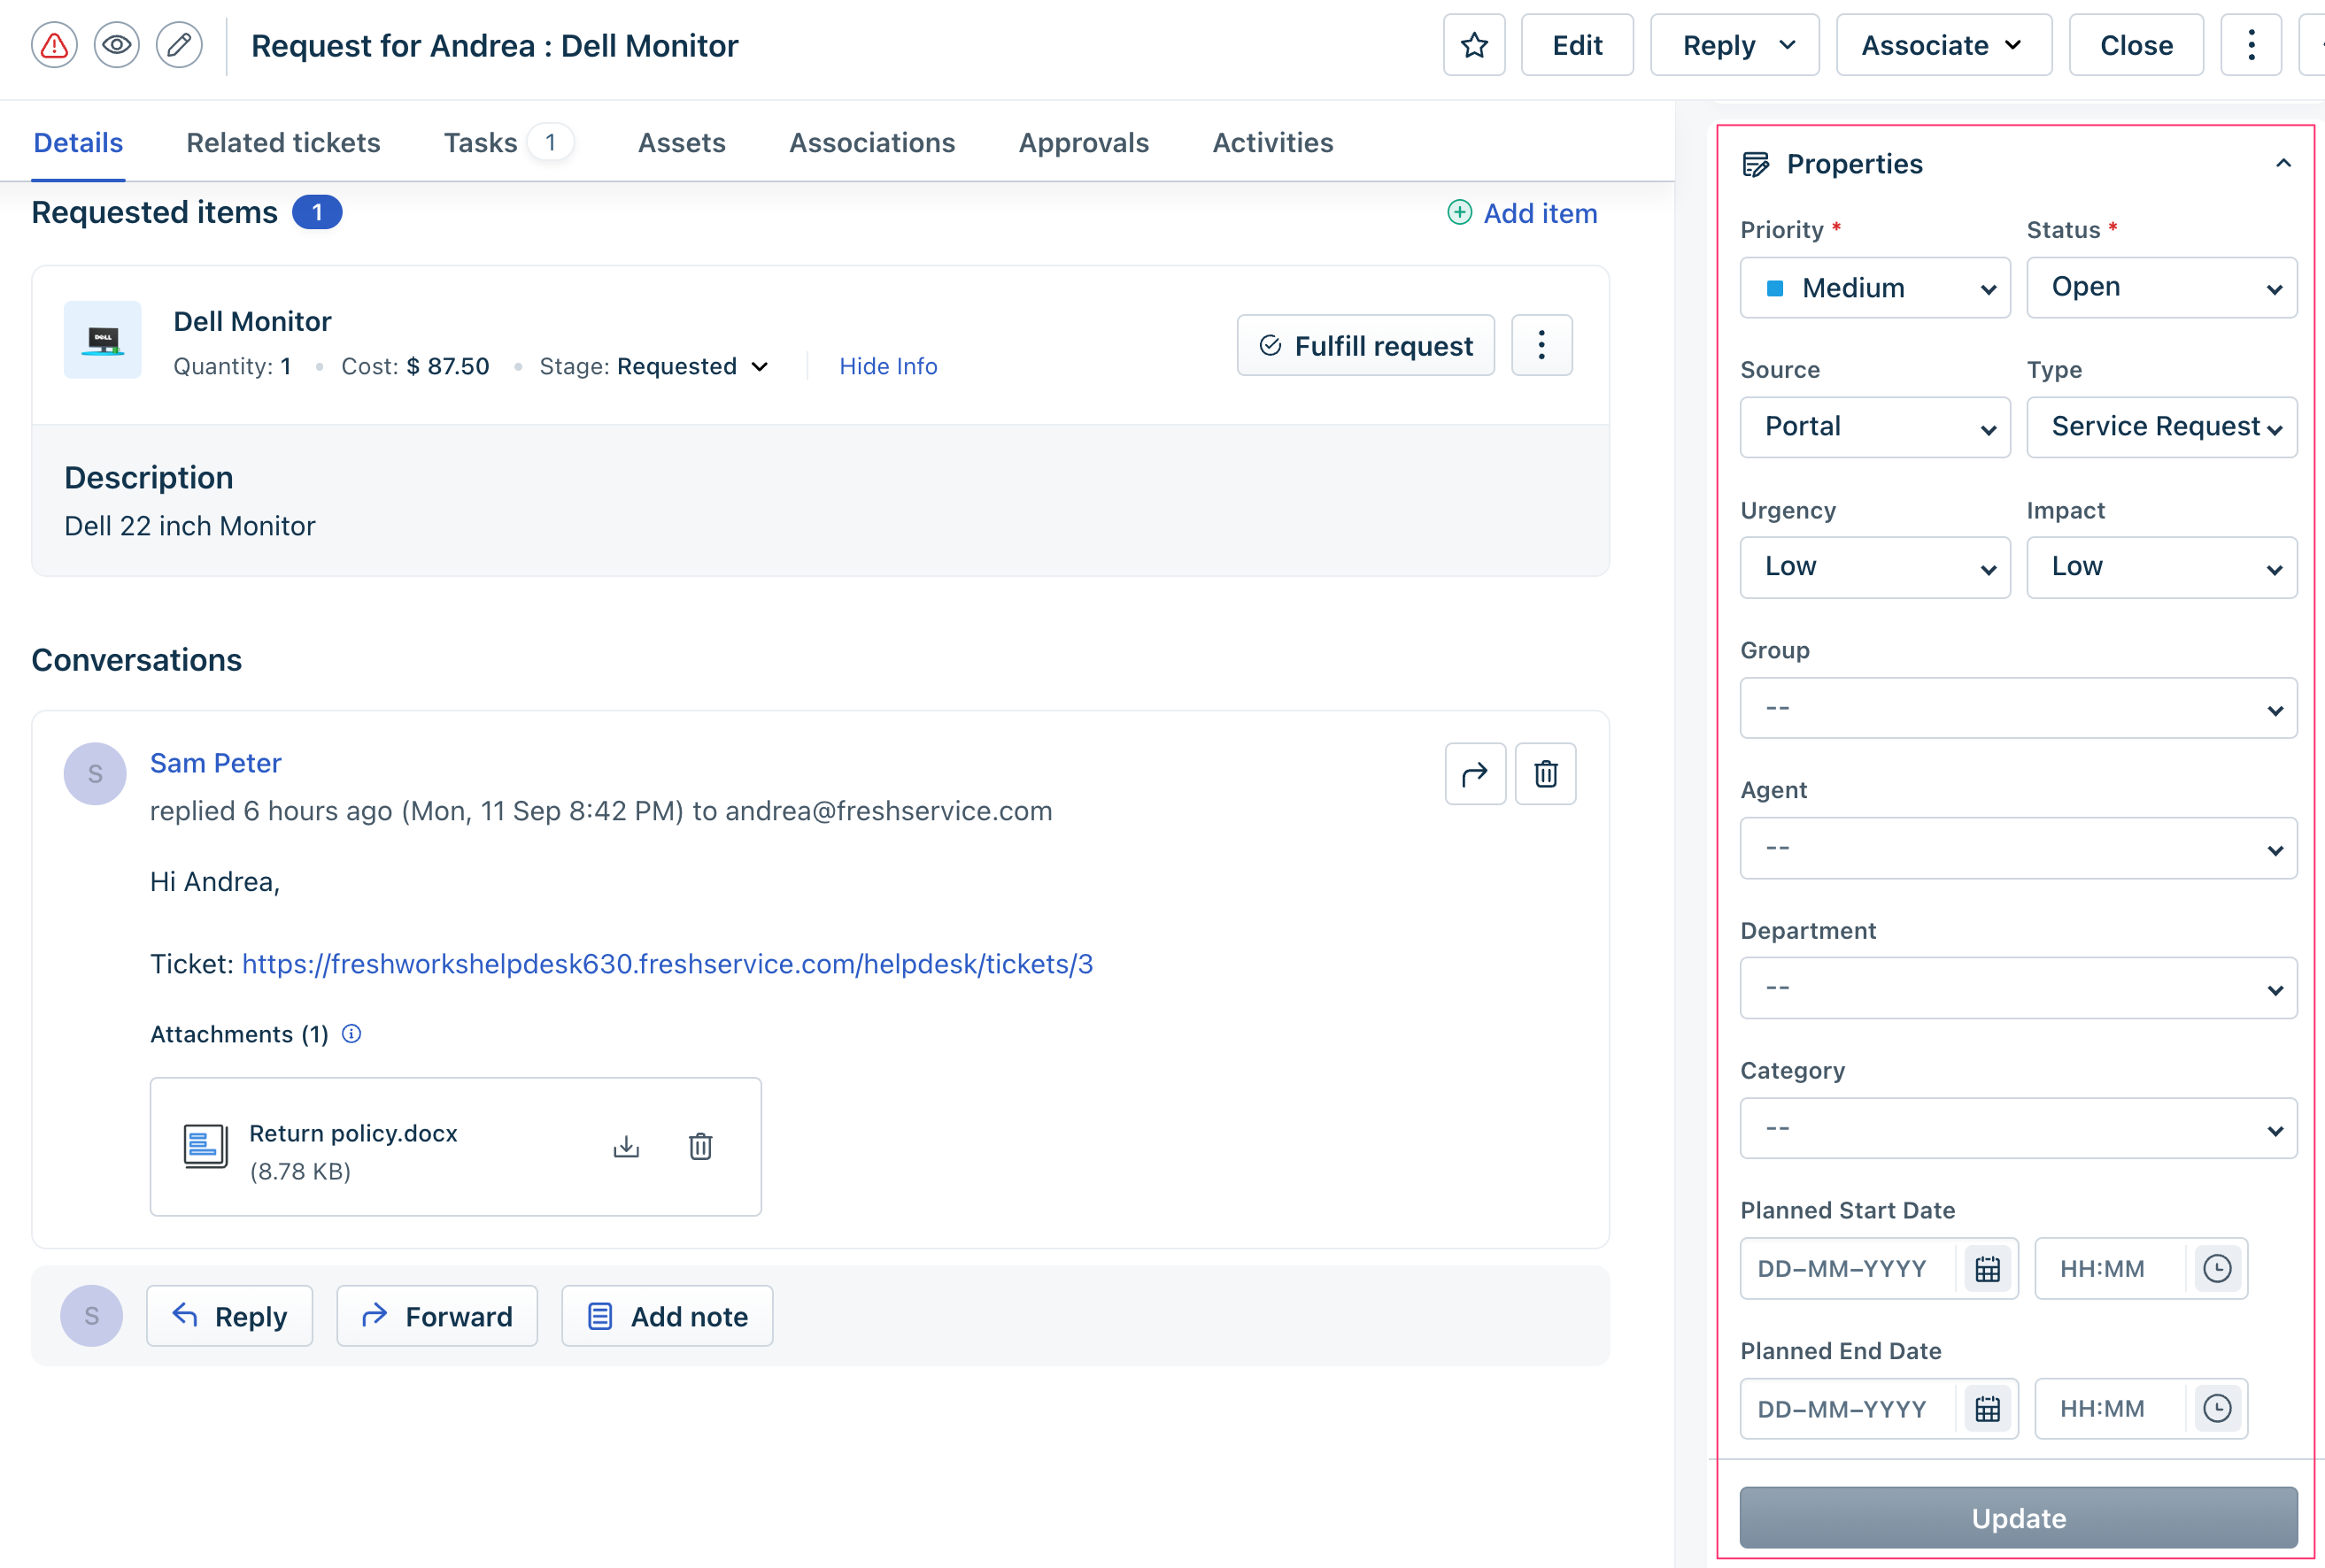The image size is (2325, 1568).
Task: Open the Dell Monitor item three-dot menu
Action: tap(1541, 346)
